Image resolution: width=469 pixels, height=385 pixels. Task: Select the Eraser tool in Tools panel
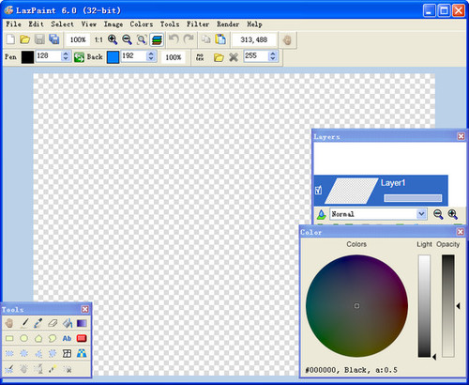(53, 323)
